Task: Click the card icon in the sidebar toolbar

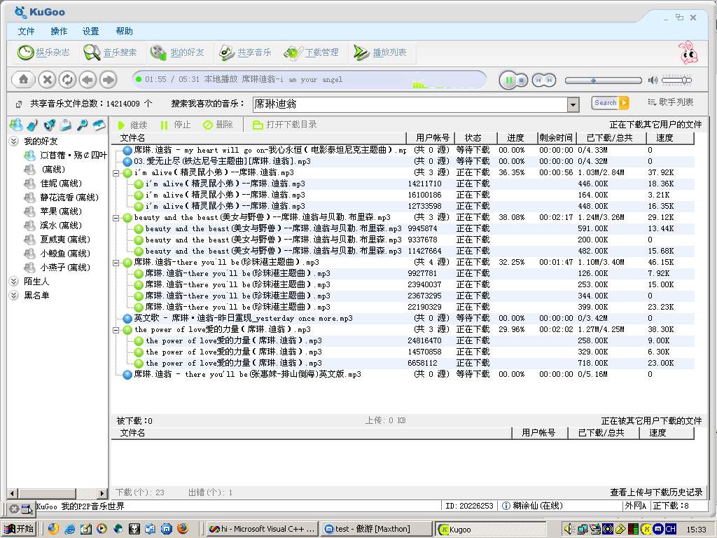Action: coord(99,125)
